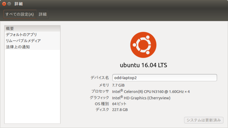Click the ubuntu 16.04 LTS heading
The image size is (228, 128).
(x=143, y=65)
